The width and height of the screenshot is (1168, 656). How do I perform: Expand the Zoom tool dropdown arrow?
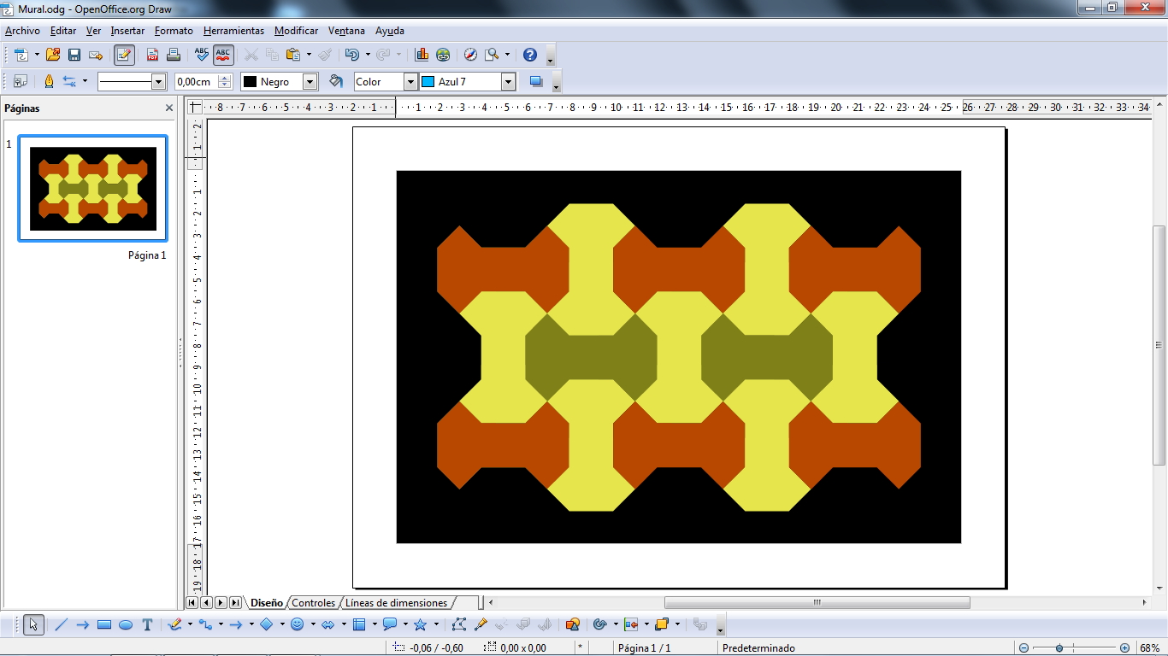(507, 55)
